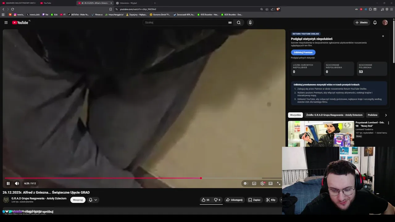Open Filman.cc bookmark

tap(97, 14)
